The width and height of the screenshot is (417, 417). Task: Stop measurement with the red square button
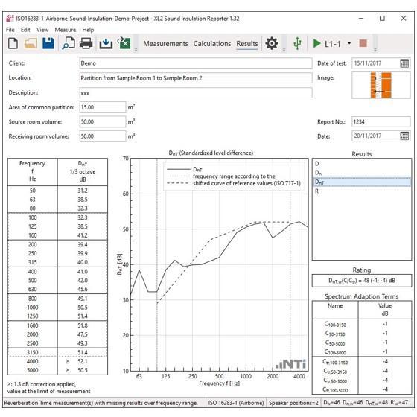(363, 43)
